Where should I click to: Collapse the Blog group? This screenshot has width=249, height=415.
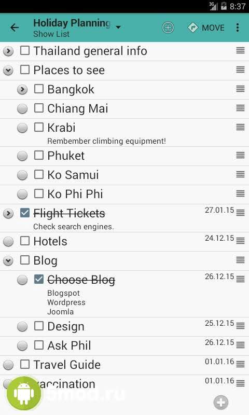click(x=8, y=261)
